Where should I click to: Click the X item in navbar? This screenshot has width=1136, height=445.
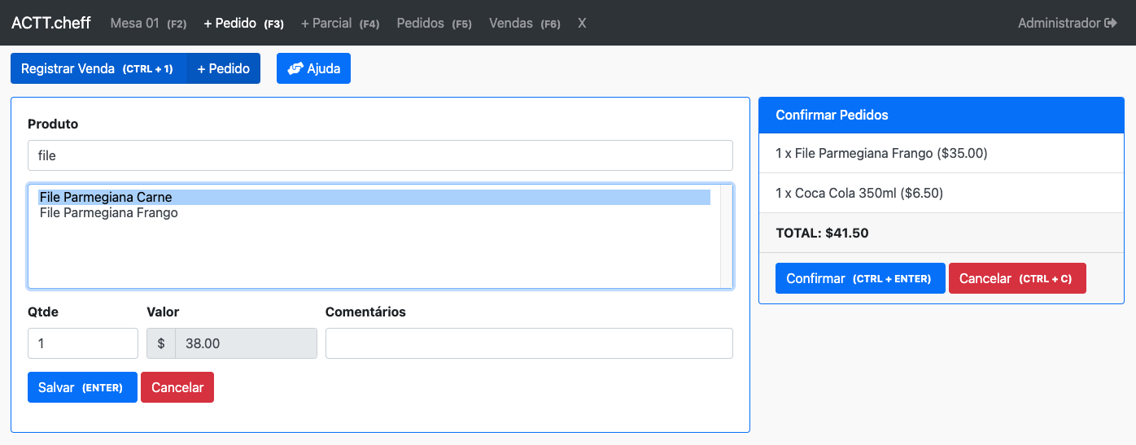click(x=582, y=24)
